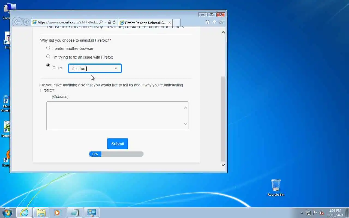Screen dimensions: 349x218
Task: Close the Firefox Desktop Uninstall Survey tab
Action: (x=170, y=23)
